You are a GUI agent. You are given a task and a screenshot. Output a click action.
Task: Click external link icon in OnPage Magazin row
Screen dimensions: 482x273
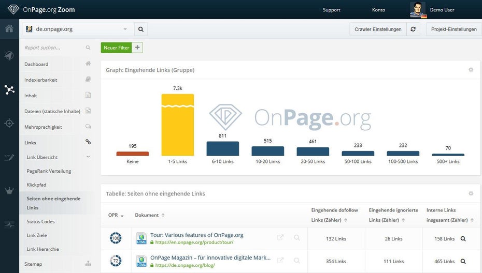[280, 261]
